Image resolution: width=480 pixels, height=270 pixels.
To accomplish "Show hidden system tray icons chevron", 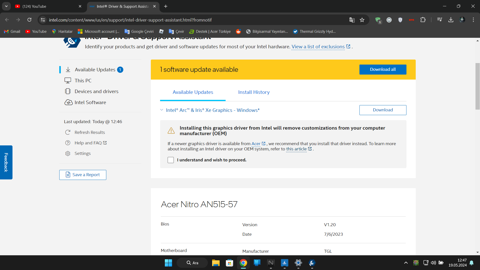I will 406,263.
